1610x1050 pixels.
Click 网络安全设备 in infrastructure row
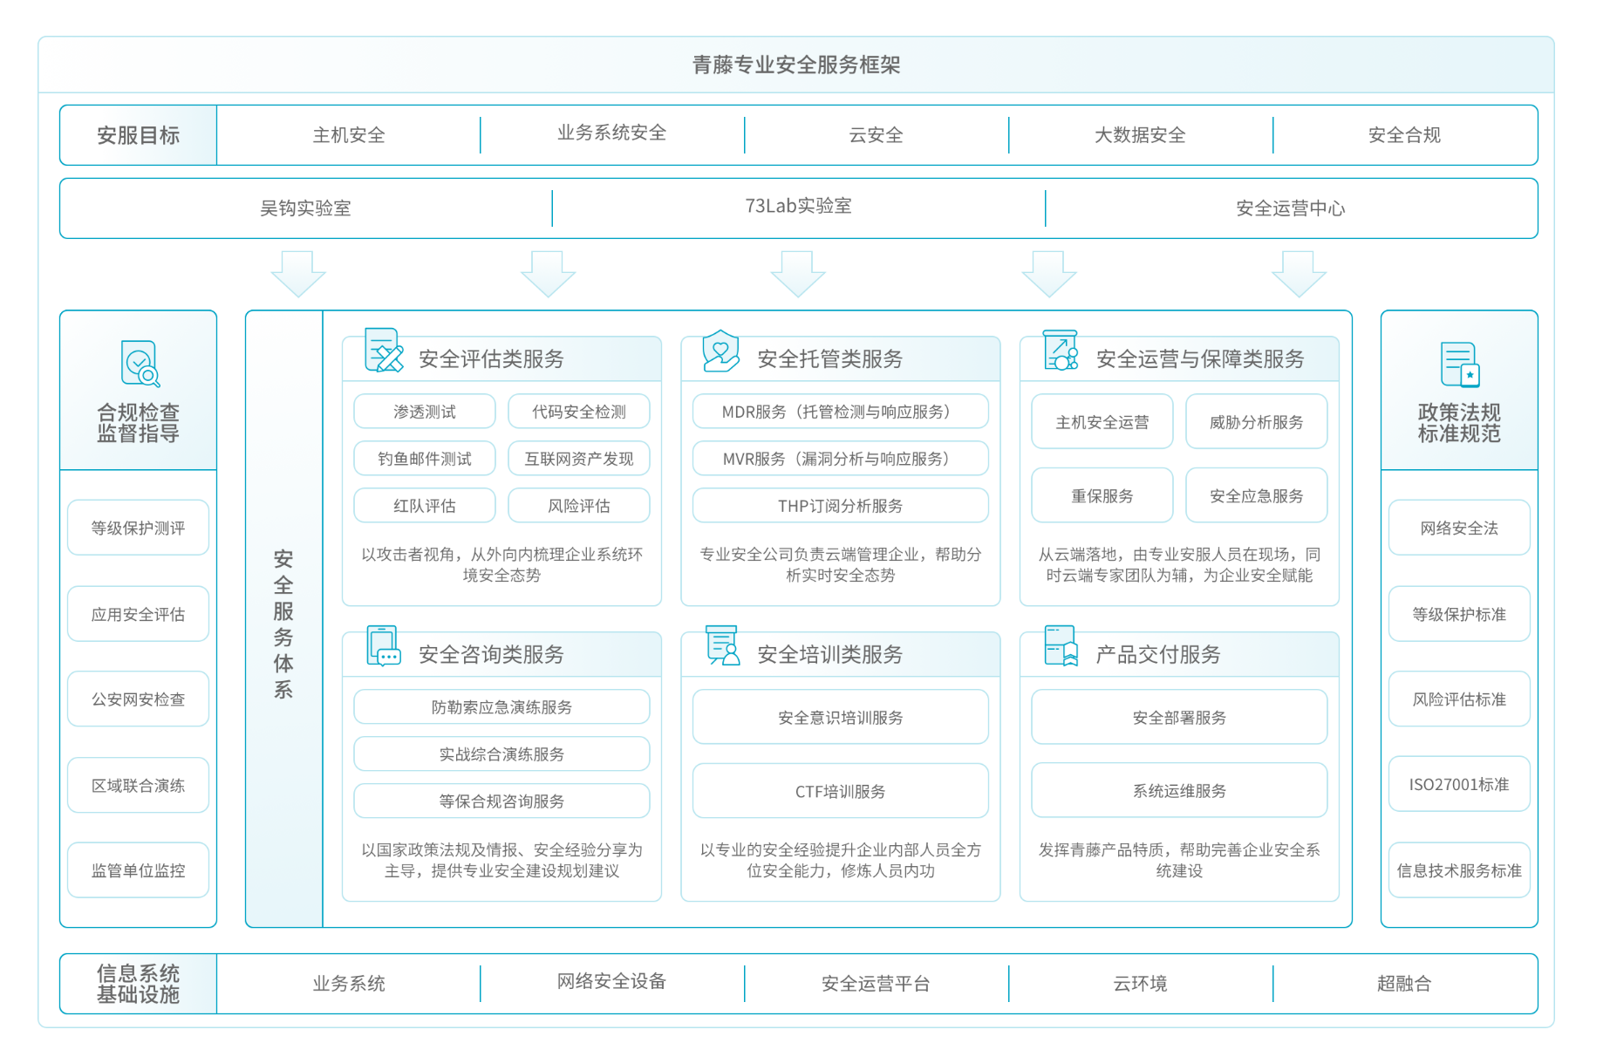coord(612,981)
